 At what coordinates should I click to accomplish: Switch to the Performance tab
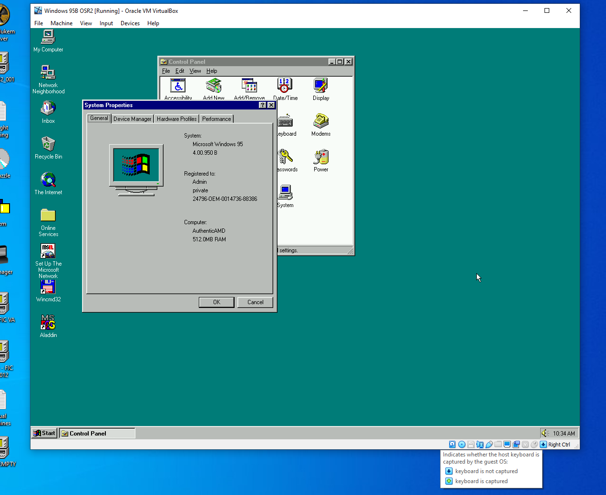point(216,119)
